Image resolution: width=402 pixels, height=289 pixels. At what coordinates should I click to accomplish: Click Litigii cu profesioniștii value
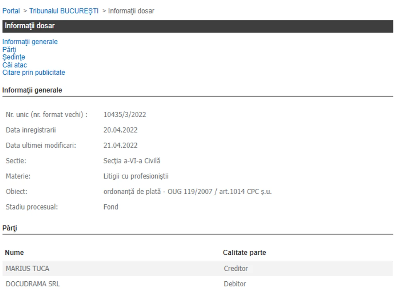[x=136, y=176]
